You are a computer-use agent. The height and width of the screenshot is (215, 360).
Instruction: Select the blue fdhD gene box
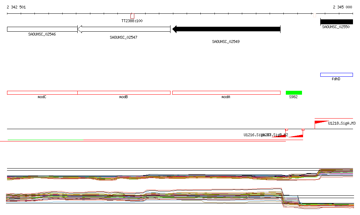pyautogui.click(x=336, y=75)
